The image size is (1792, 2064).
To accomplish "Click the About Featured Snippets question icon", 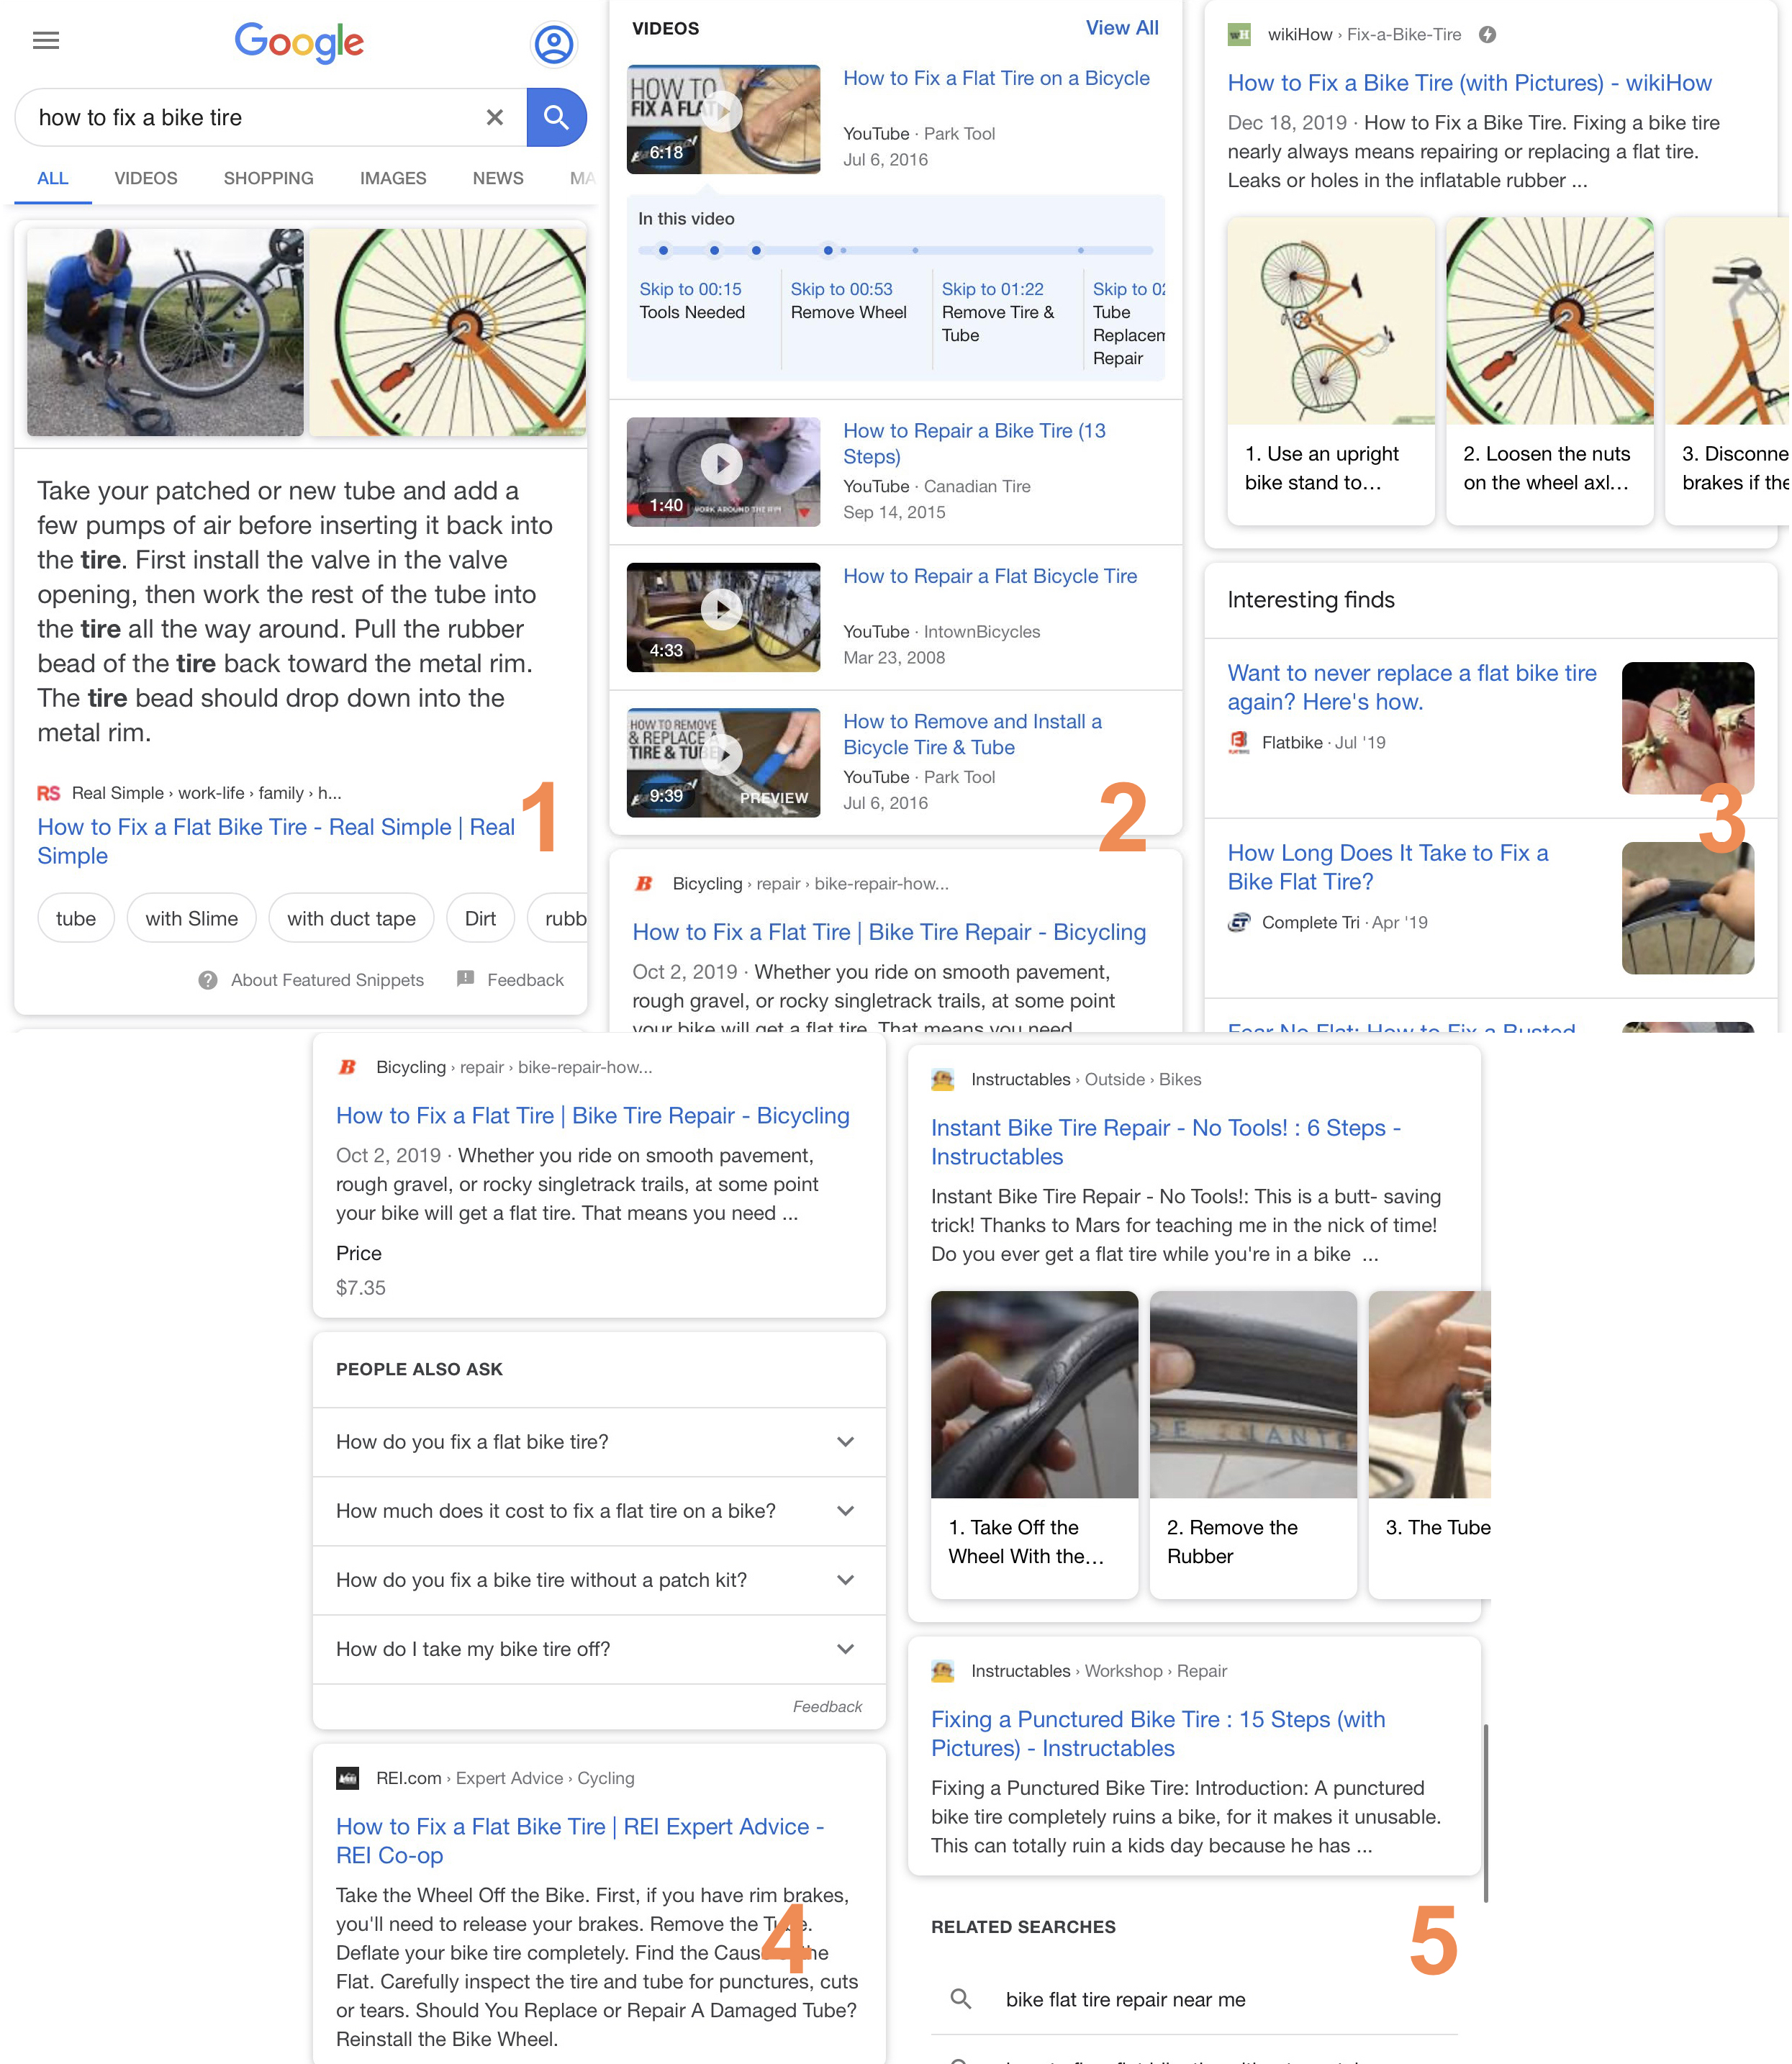I will 208,980.
